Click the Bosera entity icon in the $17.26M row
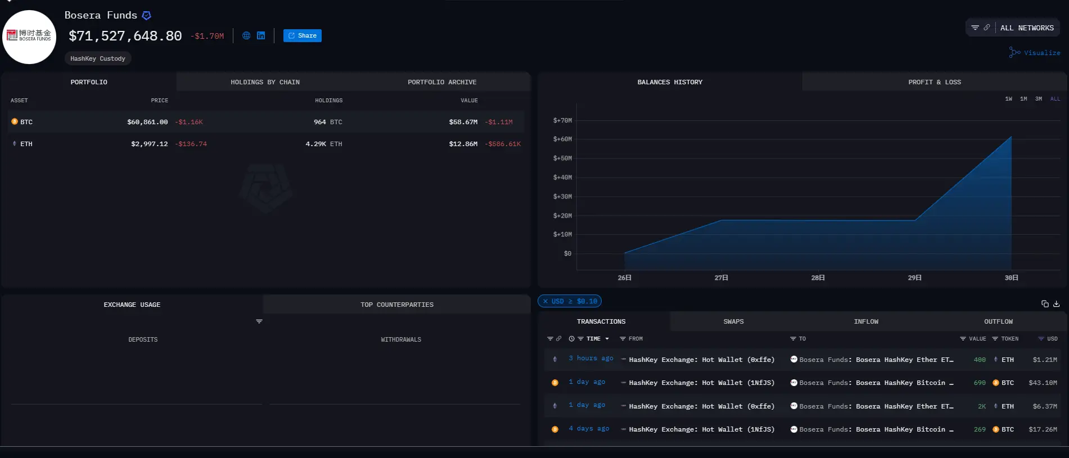The image size is (1069, 458). tap(794, 429)
